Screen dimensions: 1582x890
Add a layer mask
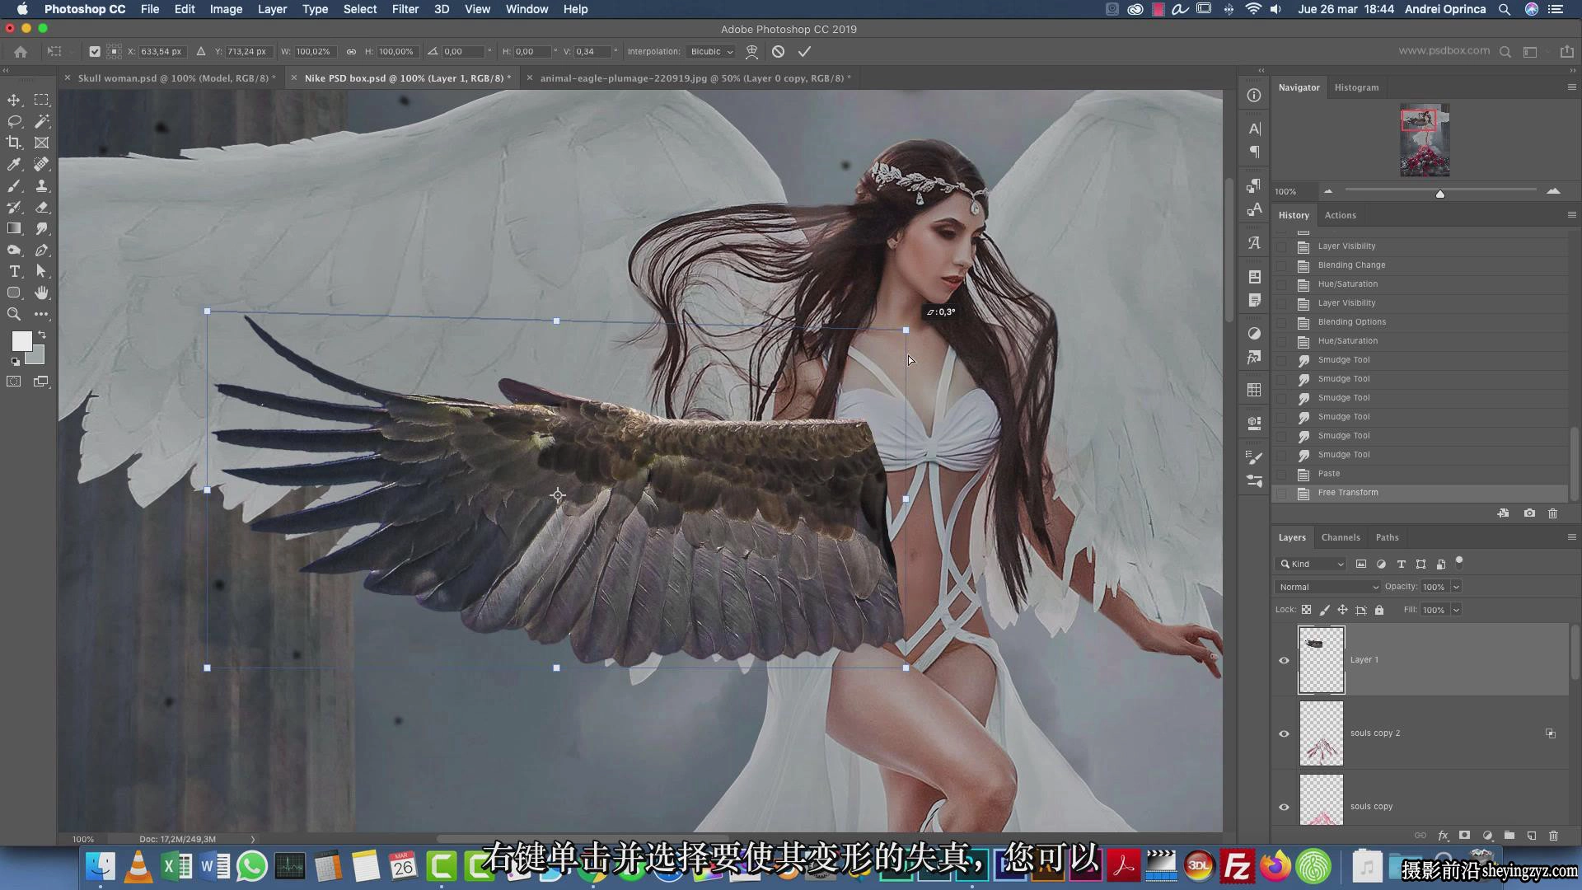click(1464, 835)
